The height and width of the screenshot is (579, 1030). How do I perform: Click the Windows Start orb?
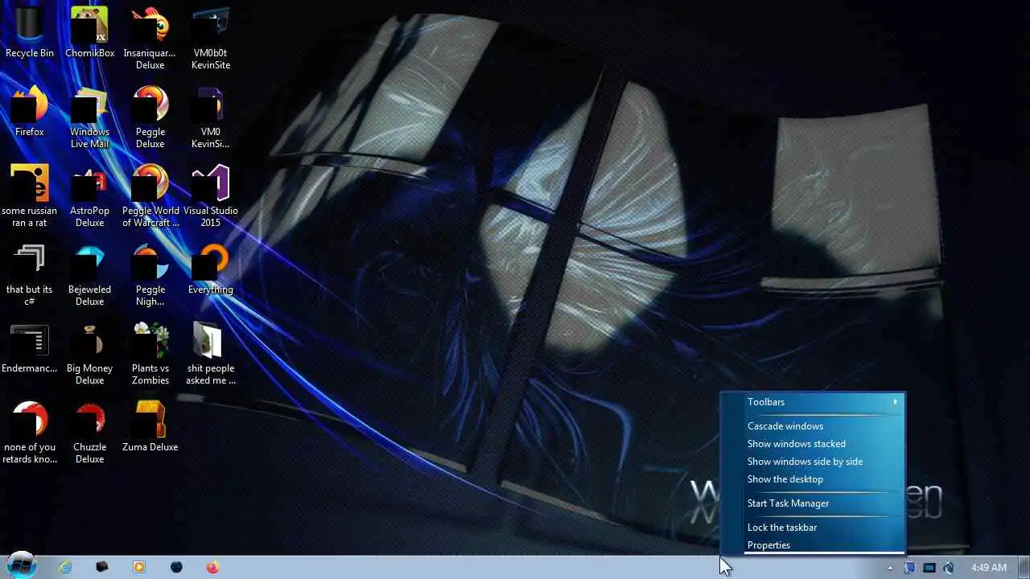coord(22,565)
